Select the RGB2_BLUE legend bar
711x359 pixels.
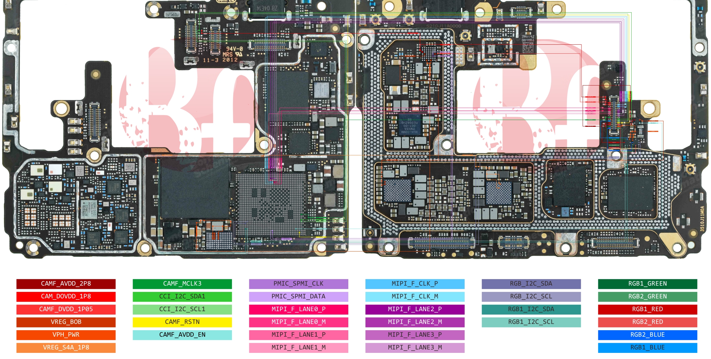[648, 335]
